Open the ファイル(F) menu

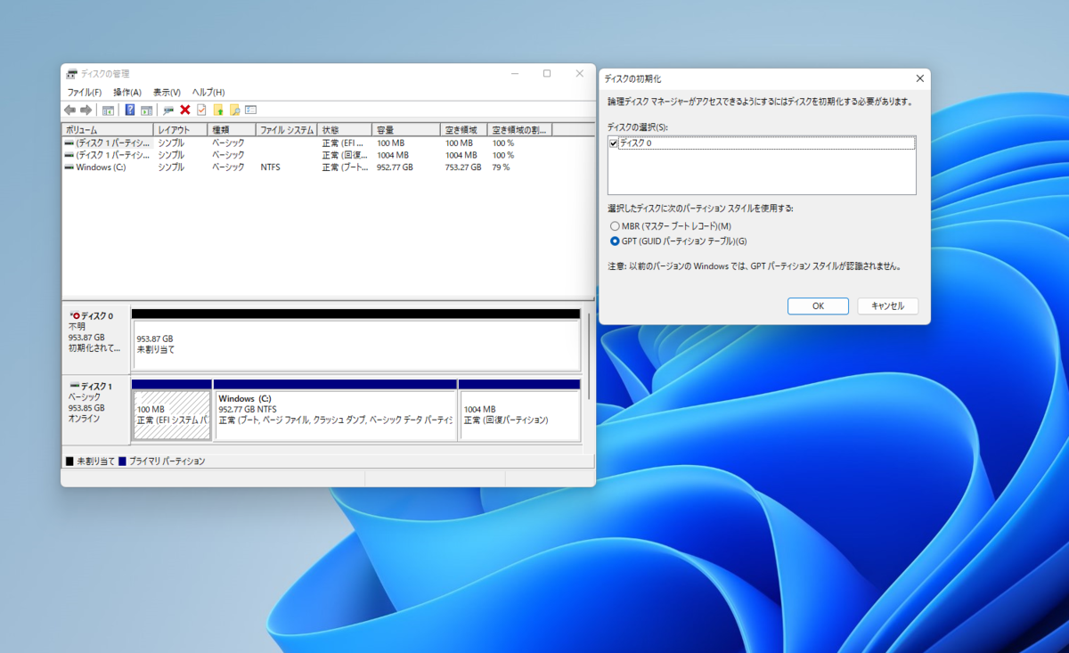point(85,92)
